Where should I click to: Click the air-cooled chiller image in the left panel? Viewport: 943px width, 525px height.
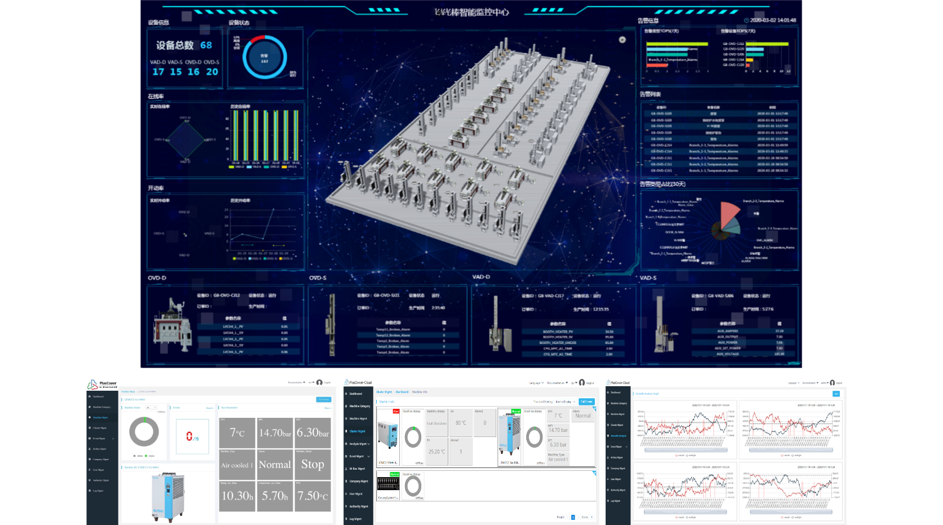[x=168, y=497]
